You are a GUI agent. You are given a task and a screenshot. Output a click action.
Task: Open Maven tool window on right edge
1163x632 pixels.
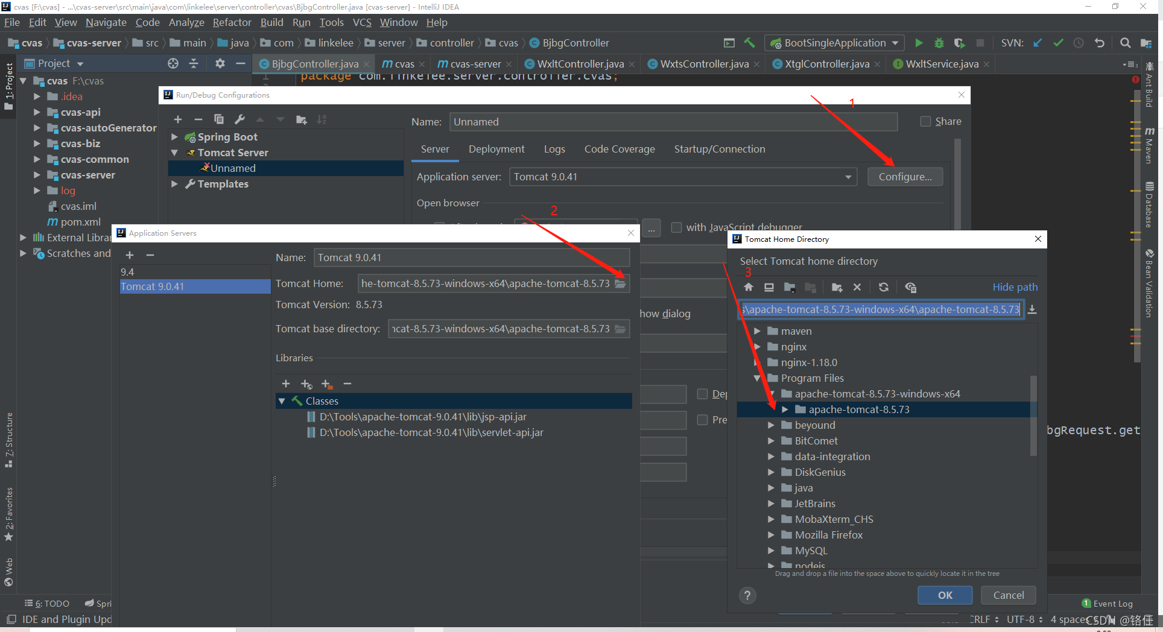[x=1150, y=145]
